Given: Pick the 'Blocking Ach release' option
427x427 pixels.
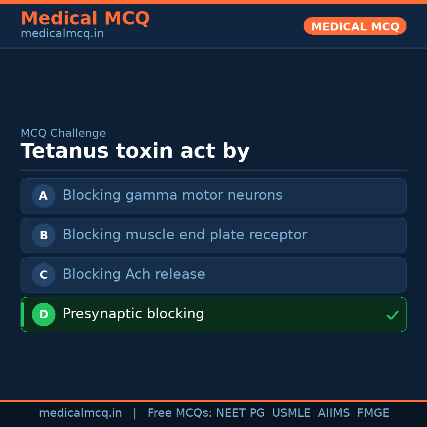Looking at the screenshot, I should tap(134, 274).
